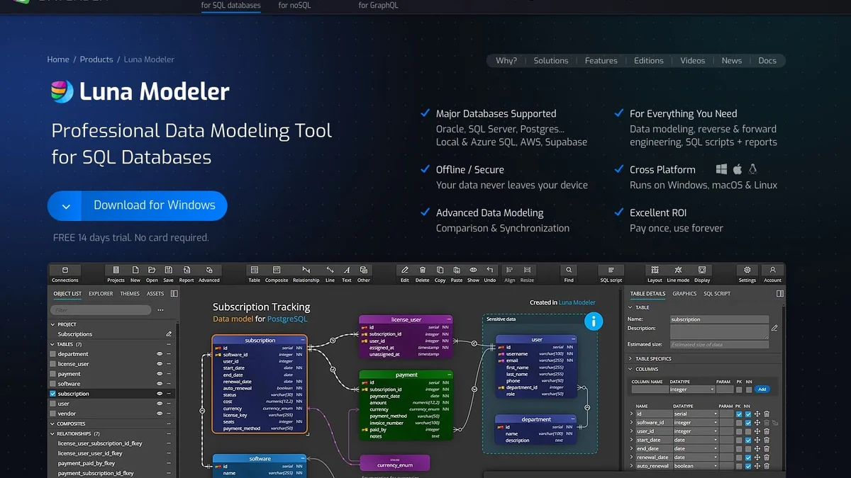
Task: Expand the auto_renewal column row
Action: (x=632, y=466)
